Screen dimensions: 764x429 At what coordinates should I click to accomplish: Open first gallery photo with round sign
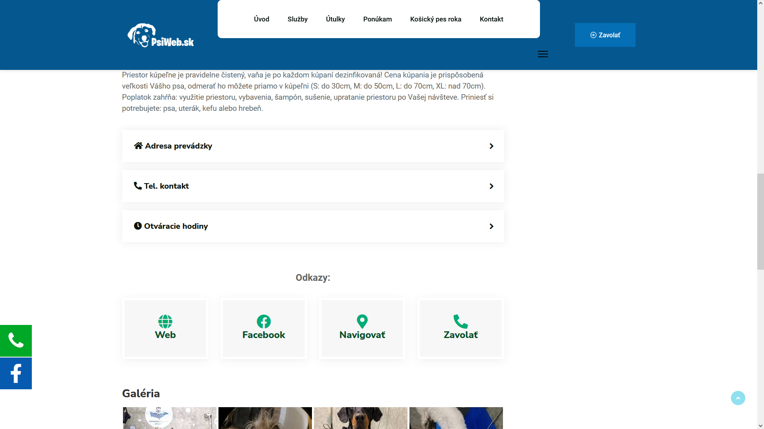pyautogui.click(x=170, y=418)
